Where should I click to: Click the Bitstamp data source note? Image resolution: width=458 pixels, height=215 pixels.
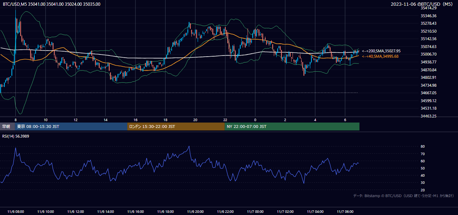click(404, 196)
